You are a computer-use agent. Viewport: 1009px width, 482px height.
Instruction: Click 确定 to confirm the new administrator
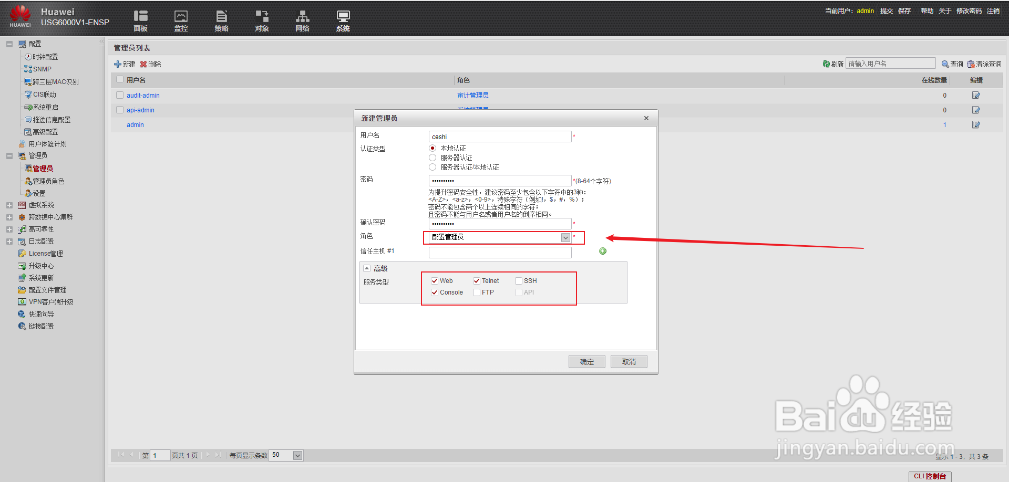[x=586, y=361]
